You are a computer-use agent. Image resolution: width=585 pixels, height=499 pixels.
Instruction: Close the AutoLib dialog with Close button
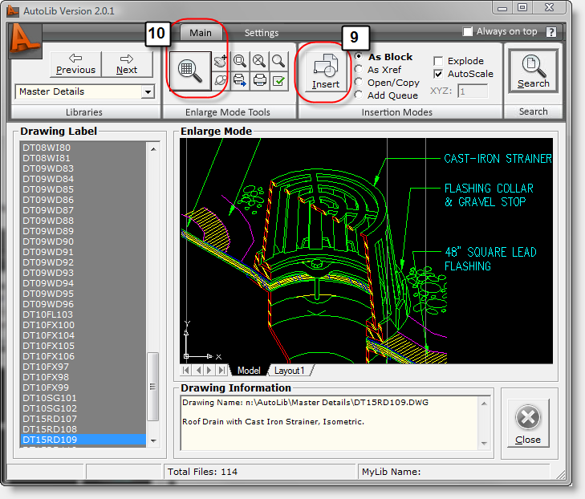528,424
